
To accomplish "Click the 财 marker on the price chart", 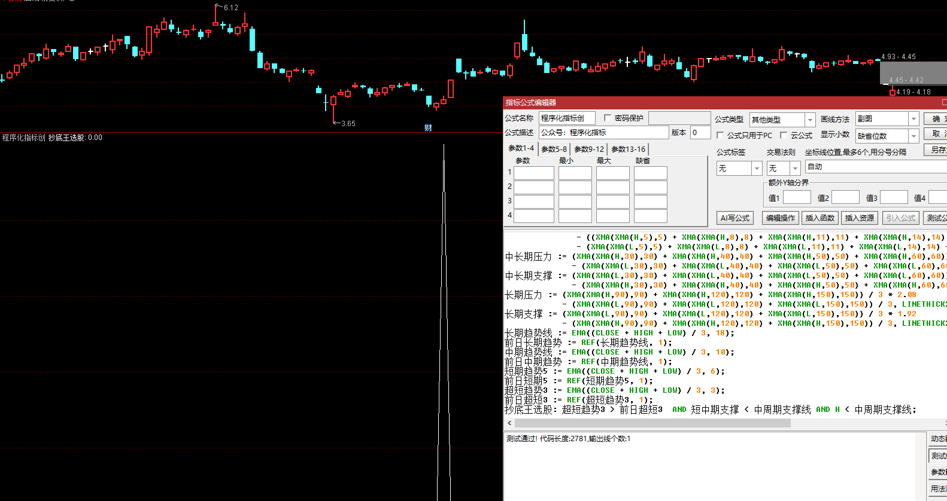I will [x=428, y=127].
